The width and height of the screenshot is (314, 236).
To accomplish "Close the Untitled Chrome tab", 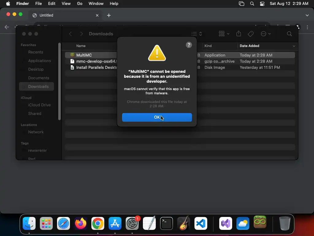I will 97,15.
